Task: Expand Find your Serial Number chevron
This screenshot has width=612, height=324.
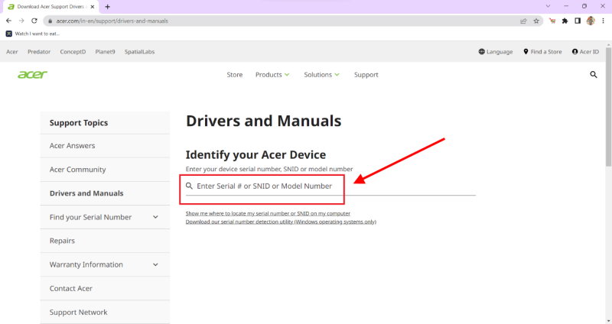Action: (155, 217)
